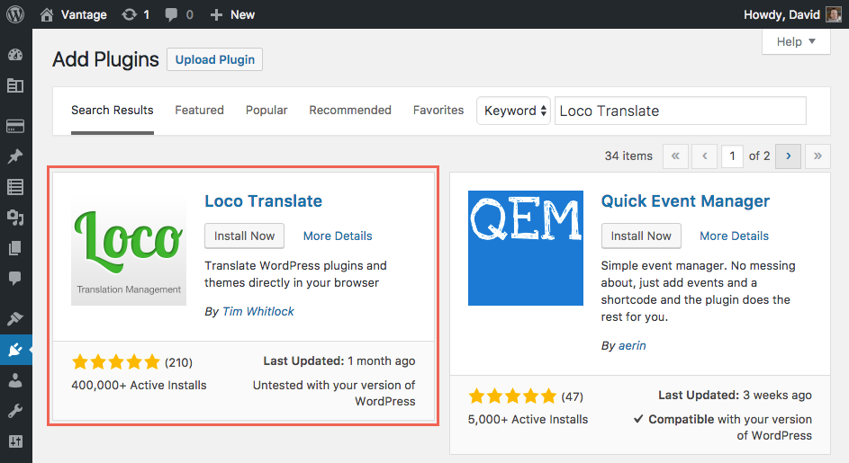Screen dimensions: 849x463
Task: Click David's avatar thumbnail
Action: 834,14
